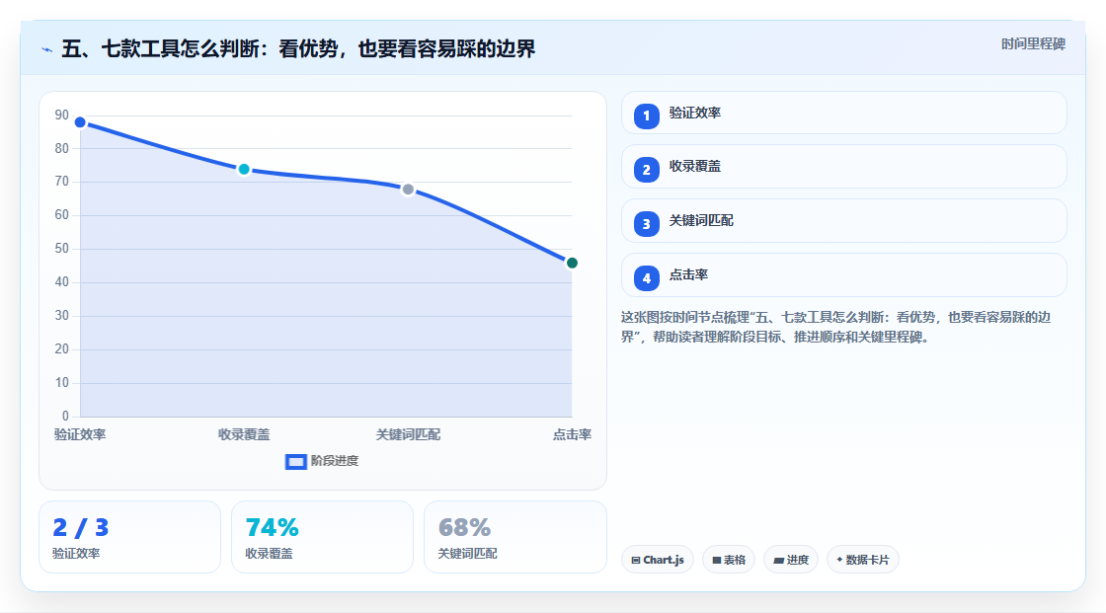
Task: Click the y-axis value 50
Action: point(62,249)
